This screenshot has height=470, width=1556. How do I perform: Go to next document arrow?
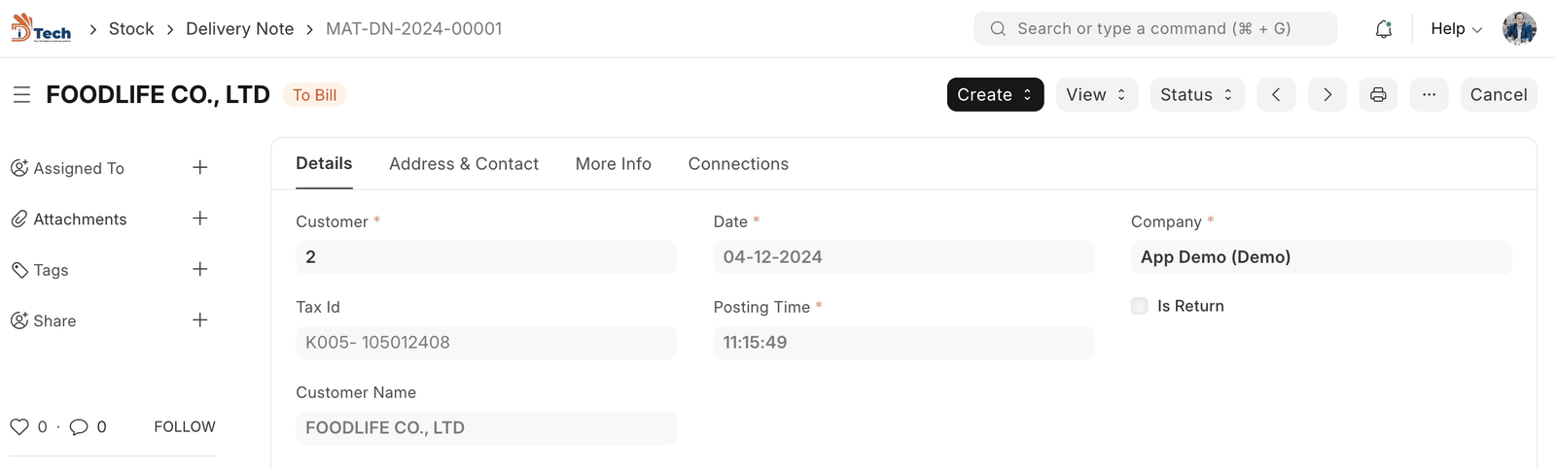click(x=1327, y=95)
